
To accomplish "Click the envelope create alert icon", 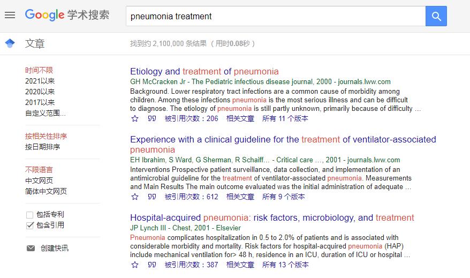I will click(x=31, y=248).
